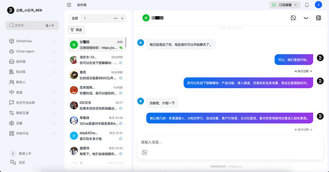This screenshot has height=172, width=329.
Task: Open the ddy&3Cha conversation
Action: [96, 136]
